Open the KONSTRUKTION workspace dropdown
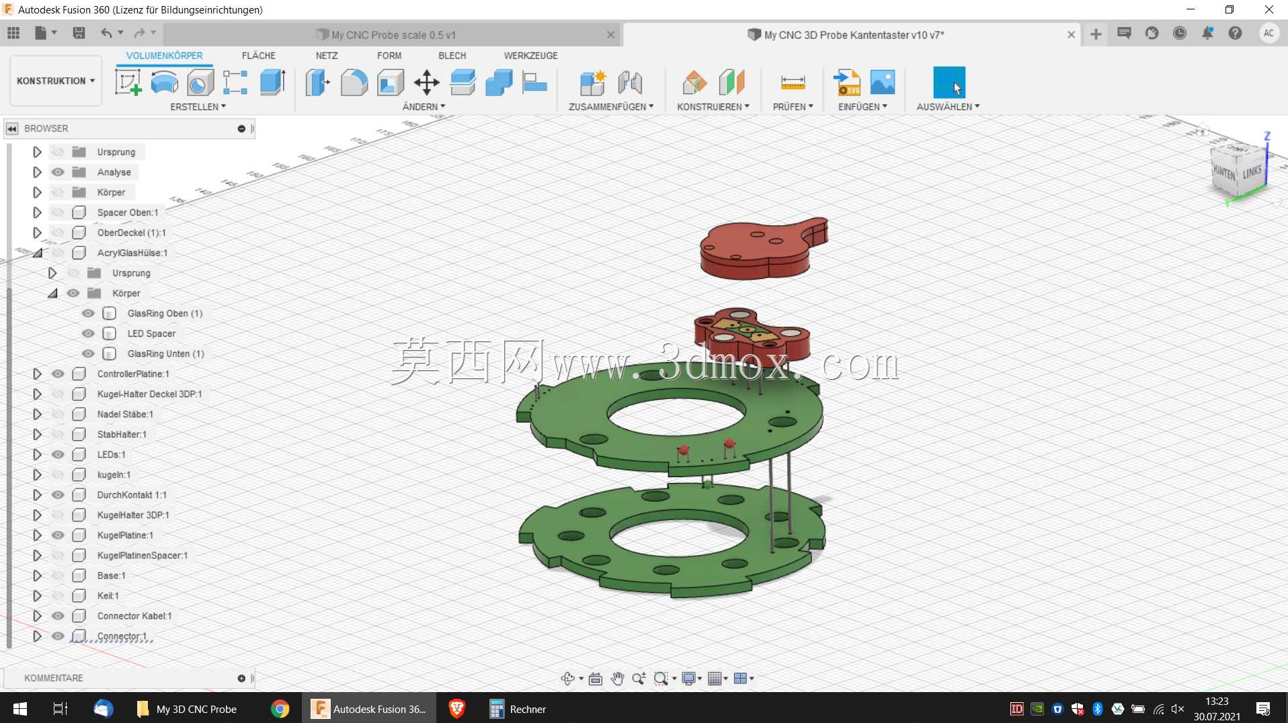This screenshot has height=723, width=1288. coord(56,81)
